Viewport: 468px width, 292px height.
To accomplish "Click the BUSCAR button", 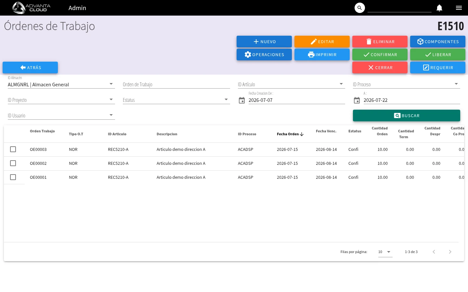I will coord(407,116).
